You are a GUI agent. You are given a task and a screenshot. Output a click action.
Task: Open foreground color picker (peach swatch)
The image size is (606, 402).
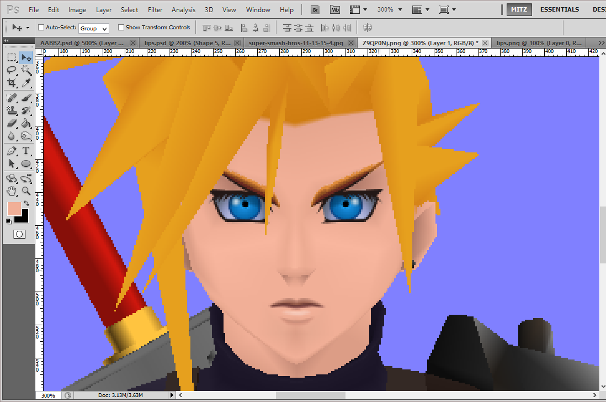(14, 209)
